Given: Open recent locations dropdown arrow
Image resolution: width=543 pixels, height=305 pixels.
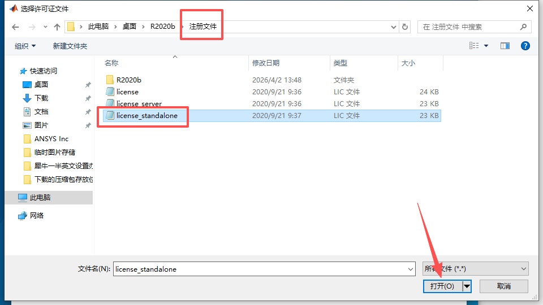Looking at the screenshot, I should [x=45, y=27].
